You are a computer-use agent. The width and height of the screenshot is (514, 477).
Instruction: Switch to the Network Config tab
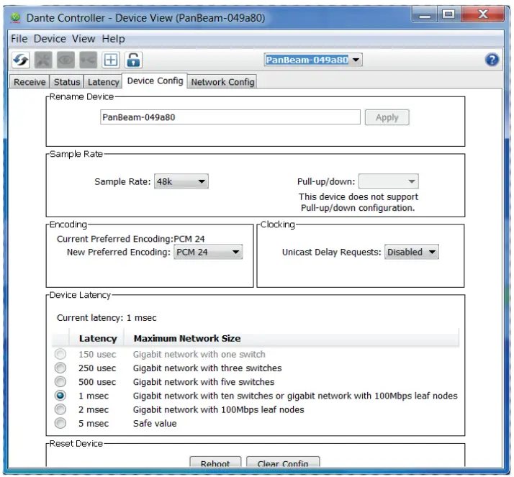click(222, 82)
